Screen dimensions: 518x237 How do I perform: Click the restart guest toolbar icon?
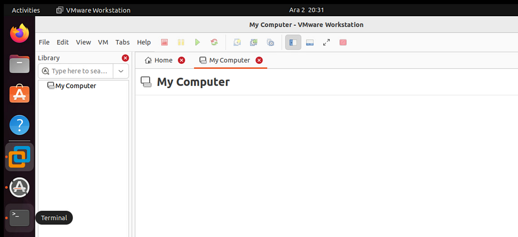point(214,43)
